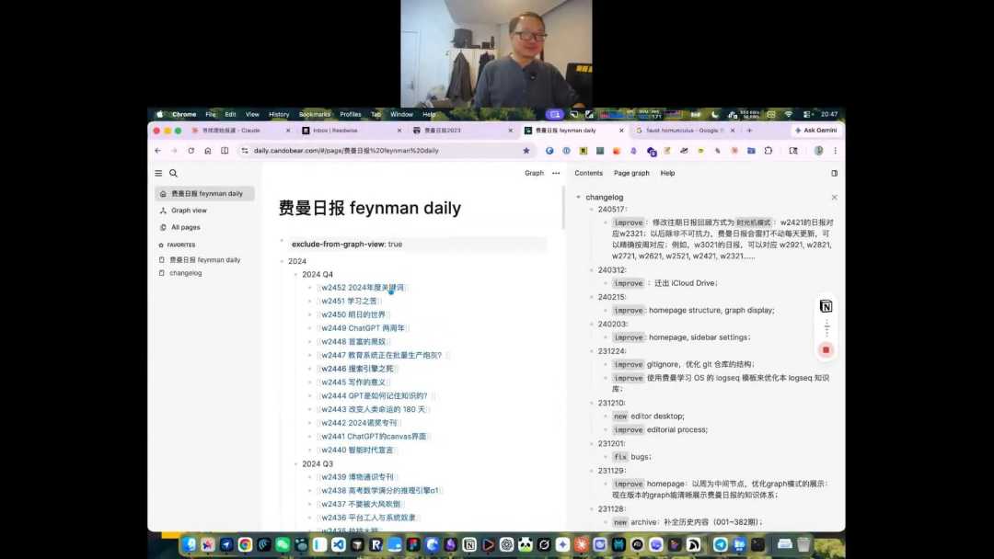Viewport: 994px width, 559px height.
Task: Open the Bookmarks menu in menu bar
Action: click(315, 115)
